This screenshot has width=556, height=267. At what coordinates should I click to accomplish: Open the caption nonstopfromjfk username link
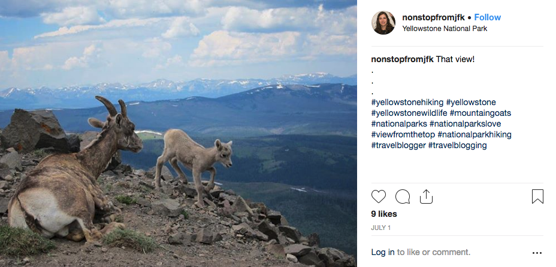(x=402, y=59)
